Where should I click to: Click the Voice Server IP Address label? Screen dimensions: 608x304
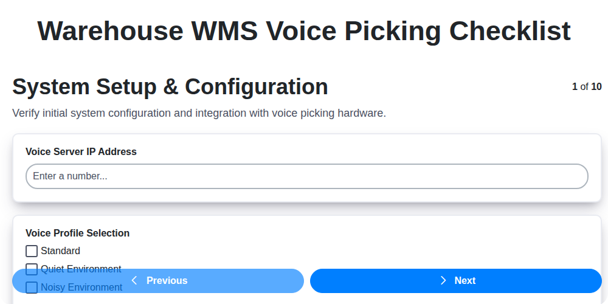81,152
